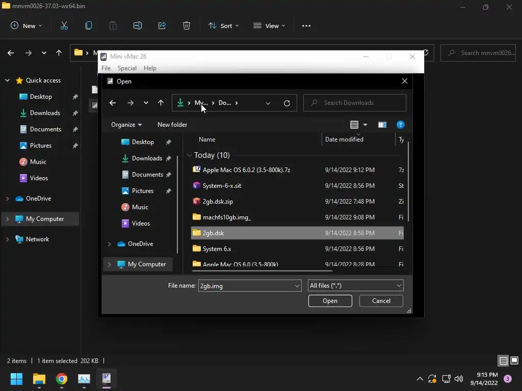This screenshot has height=391, width=522.
Task: Open Windows Start menu
Action: pyautogui.click(x=16, y=379)
